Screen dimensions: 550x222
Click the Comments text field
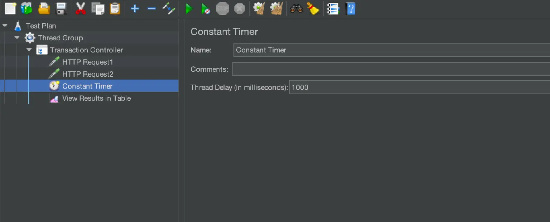(x=358, y=69)
